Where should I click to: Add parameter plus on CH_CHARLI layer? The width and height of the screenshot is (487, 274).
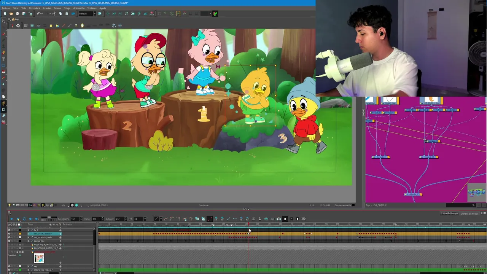[x=60, y=234]
